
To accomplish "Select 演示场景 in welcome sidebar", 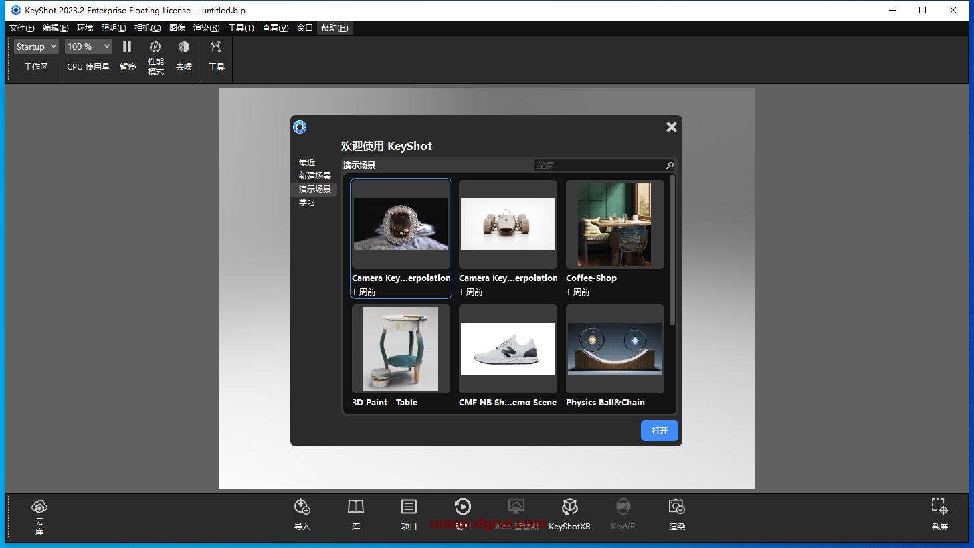I will 315,189.
